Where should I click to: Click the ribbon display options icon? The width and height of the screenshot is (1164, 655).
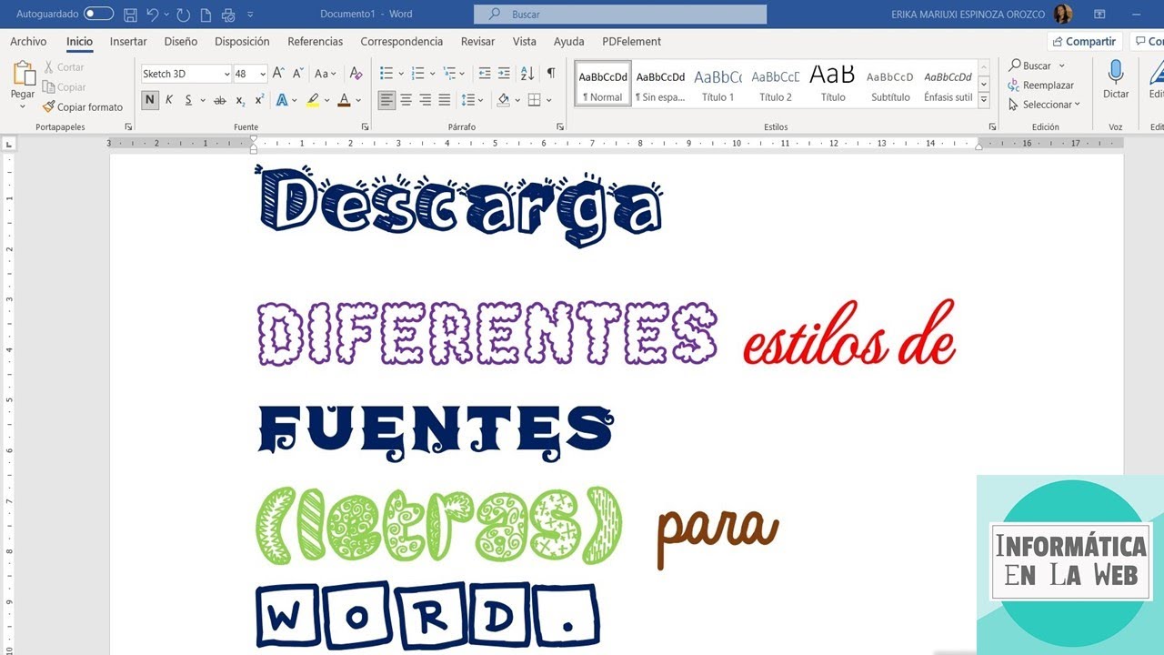pos(1099,15)
